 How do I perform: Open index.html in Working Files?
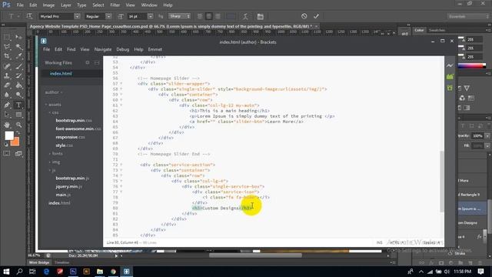coord(61,74)
